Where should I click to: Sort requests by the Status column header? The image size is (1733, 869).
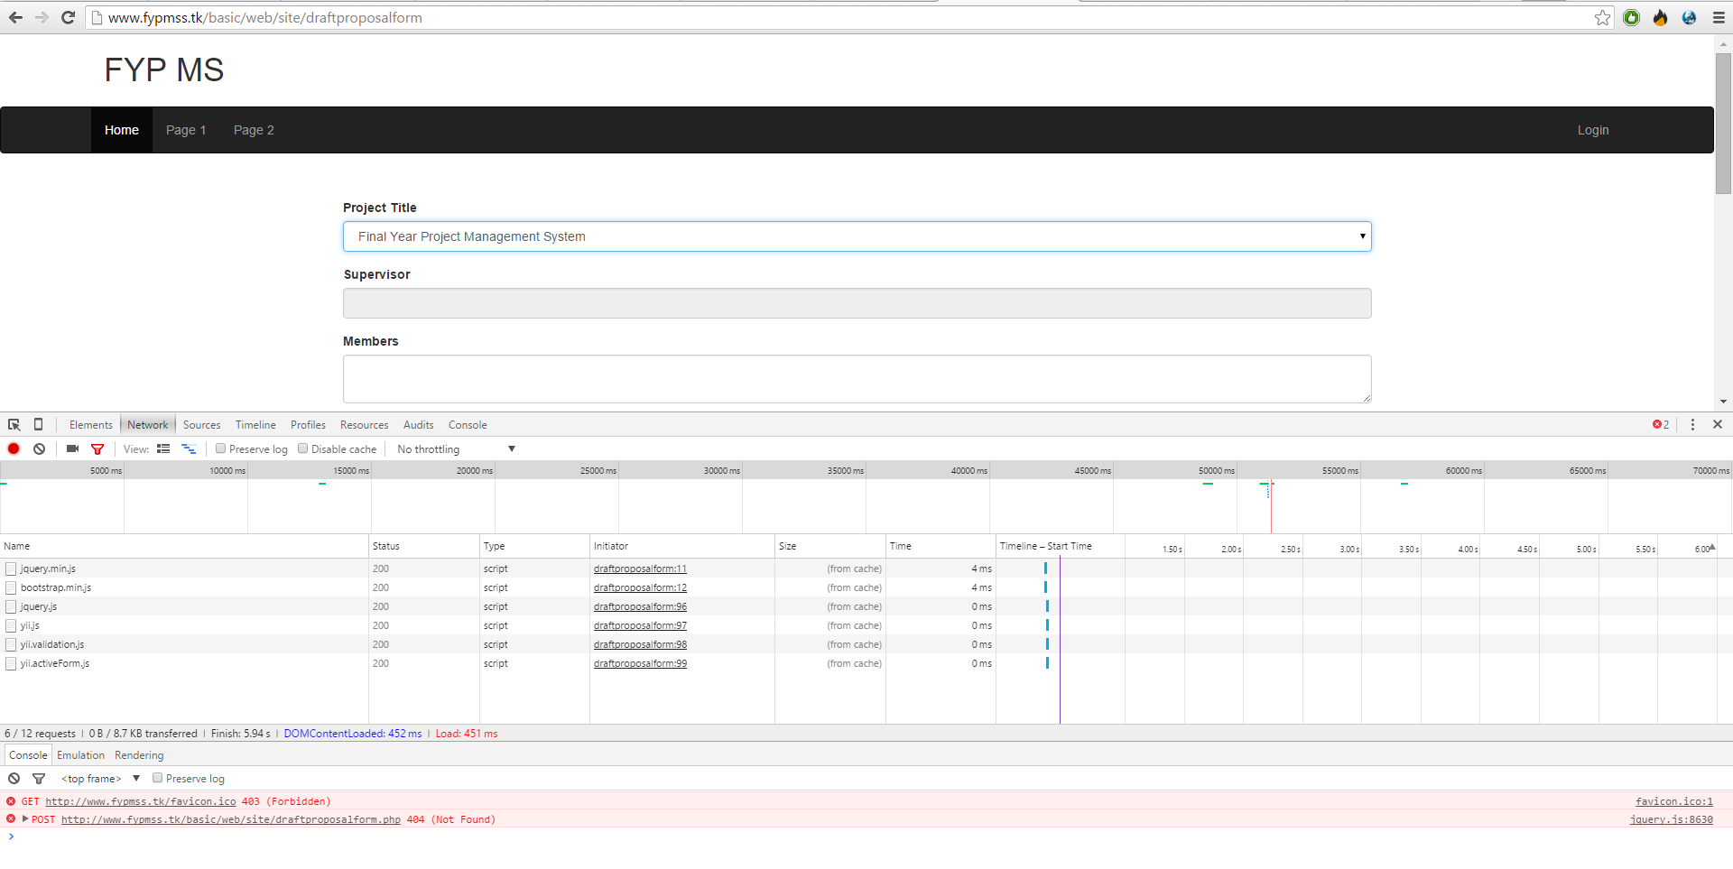[x=423, y=546]
